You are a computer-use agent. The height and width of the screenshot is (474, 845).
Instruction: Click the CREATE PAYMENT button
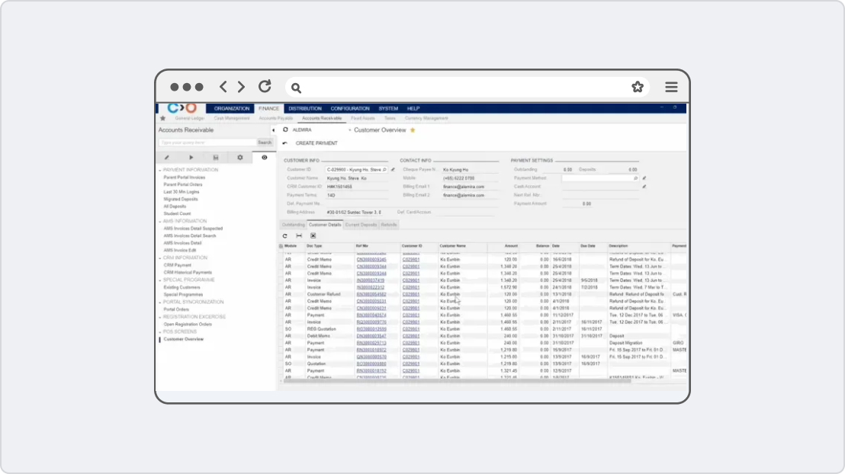tap(316, 143)
